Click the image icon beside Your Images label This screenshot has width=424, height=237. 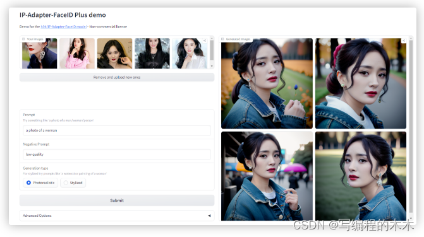click(x=23, y=39)
